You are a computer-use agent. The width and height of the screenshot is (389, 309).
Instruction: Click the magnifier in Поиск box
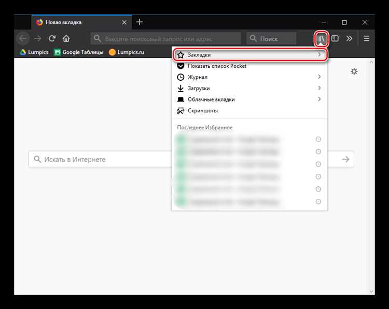(253, 38)
